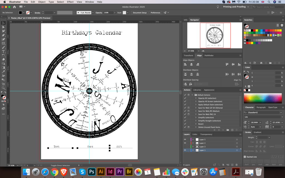
Task: Toggle the checkmark for Opacity 60 action
Action: 185,98
